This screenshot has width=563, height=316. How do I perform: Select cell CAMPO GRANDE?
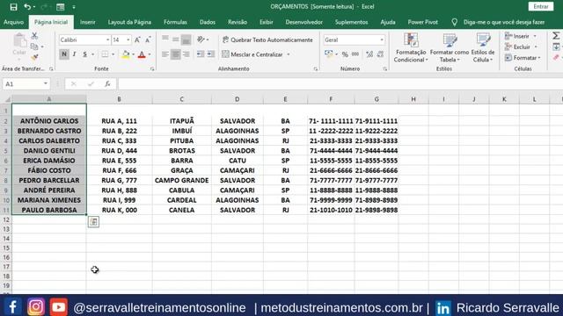182,181
